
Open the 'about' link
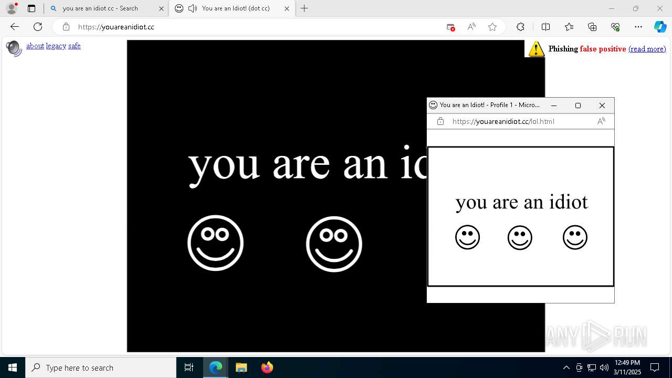pos(35,46)
